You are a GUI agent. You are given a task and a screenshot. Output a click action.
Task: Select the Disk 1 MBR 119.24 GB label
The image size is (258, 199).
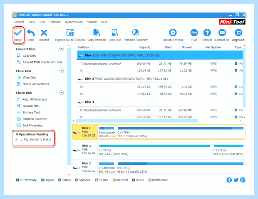click(85, 132)
